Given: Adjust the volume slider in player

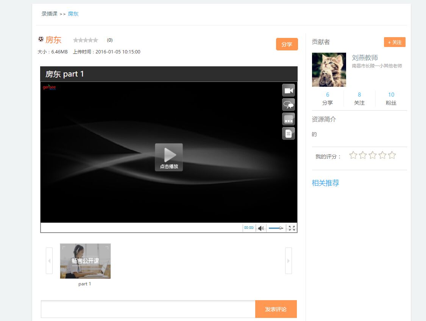Looking at the screenshot, I should [x=276, y=228].
